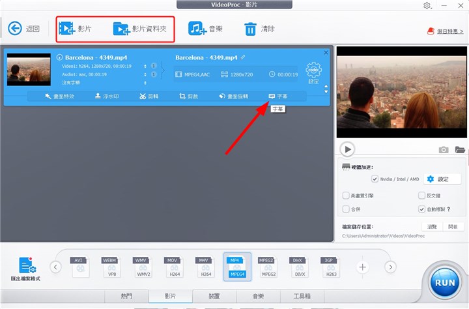Enable the deinterlacing checkbox

point(421,196)
